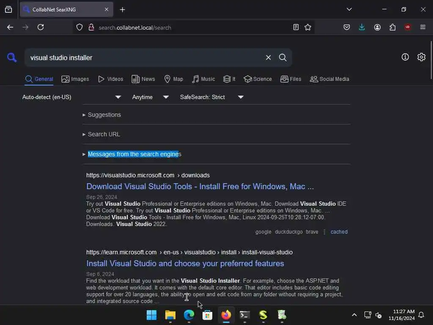Open taskbar clock showing 11:27 AM

tap(402, 315)
